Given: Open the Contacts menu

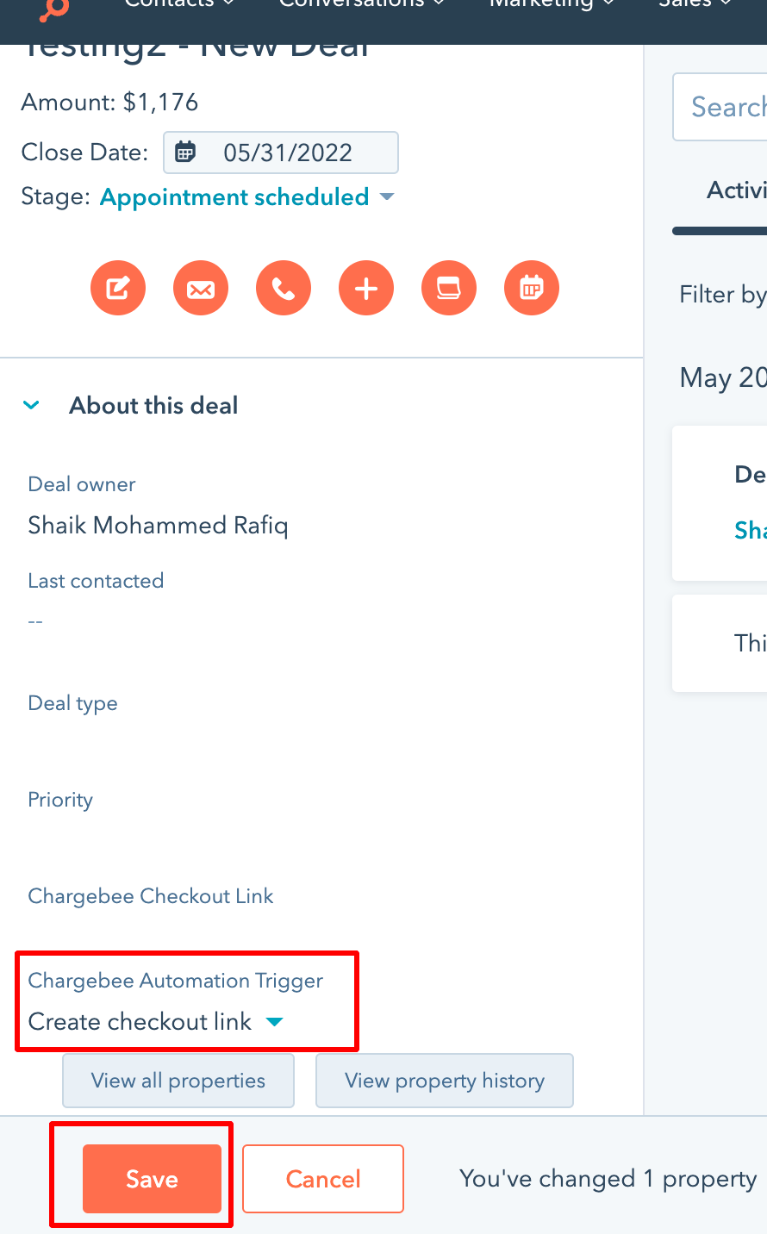Looking at the screenshot, I should point(178,5).
